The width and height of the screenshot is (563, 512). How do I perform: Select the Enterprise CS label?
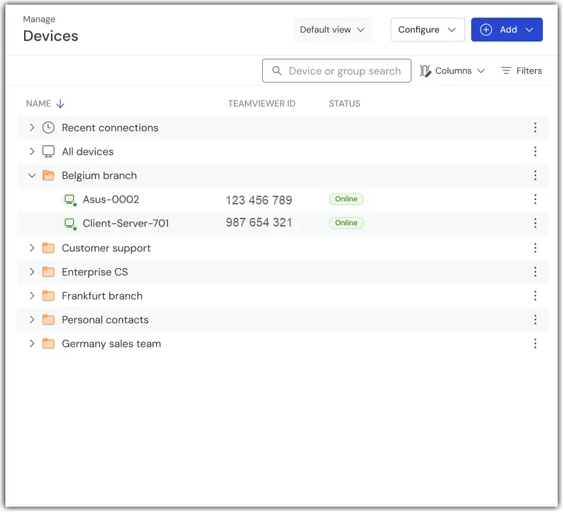[x=95, y=272]
